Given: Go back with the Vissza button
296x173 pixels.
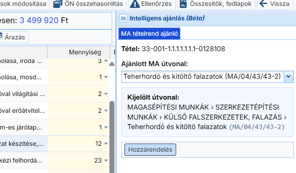Looking at the screenshot, I should click(275, 4).
